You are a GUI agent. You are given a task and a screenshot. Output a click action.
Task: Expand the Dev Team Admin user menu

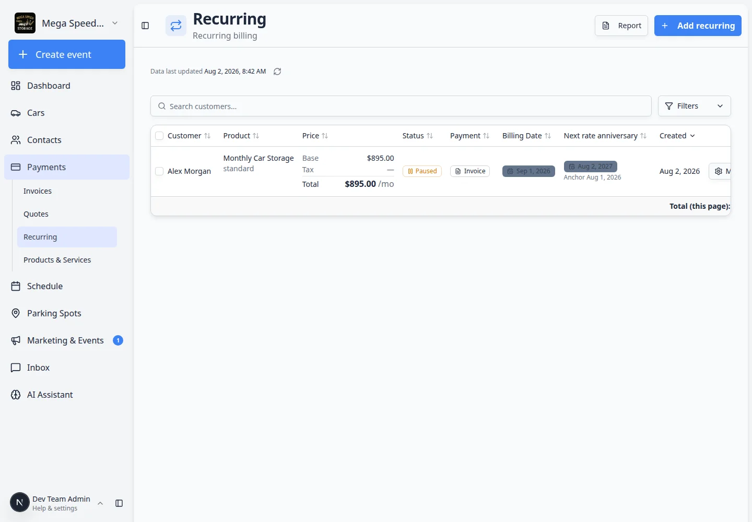tap(100, 503)
